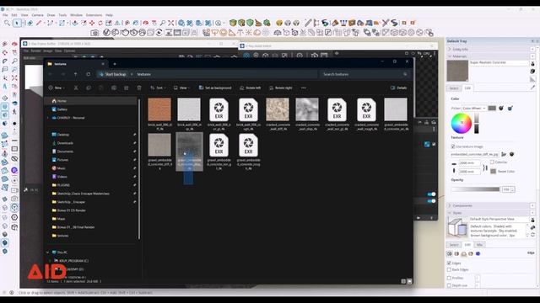Open the See more ellipsis in Explorer toolbar
The height and width of the screenshot is (303, 540).
304,88
